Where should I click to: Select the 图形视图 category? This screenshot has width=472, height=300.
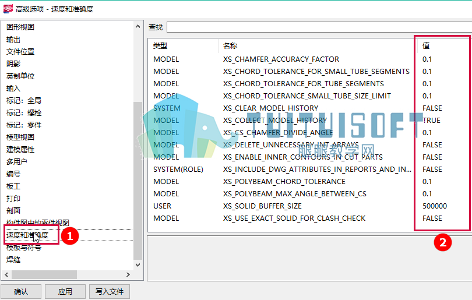20,27
